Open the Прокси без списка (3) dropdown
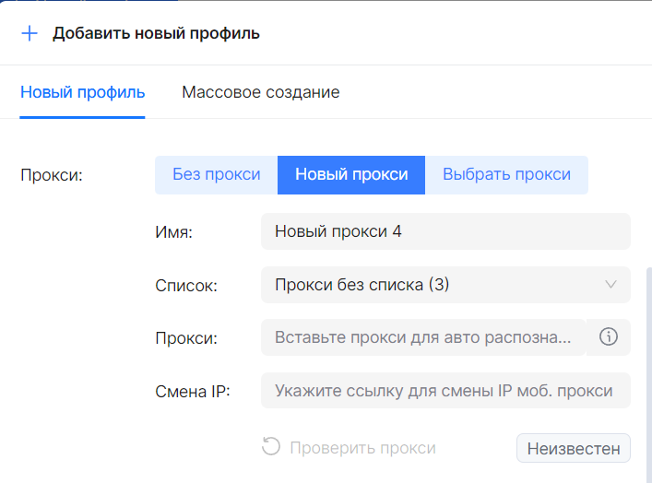Image resolution: width=652 pixels, height=483 pixels. [433, 285]
